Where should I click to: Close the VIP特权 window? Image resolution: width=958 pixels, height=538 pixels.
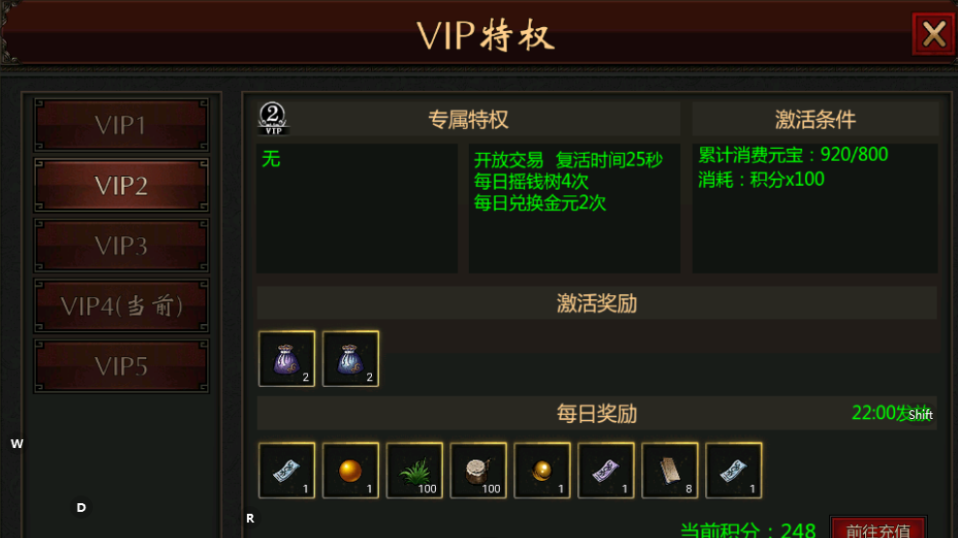pyautogui.click(x=934, y=34)
